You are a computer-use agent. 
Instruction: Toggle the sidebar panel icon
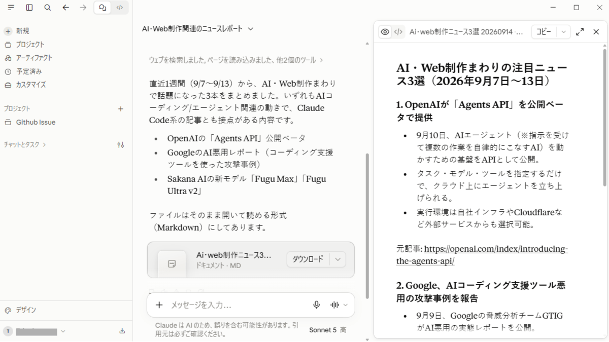click(x=29, y=8)
